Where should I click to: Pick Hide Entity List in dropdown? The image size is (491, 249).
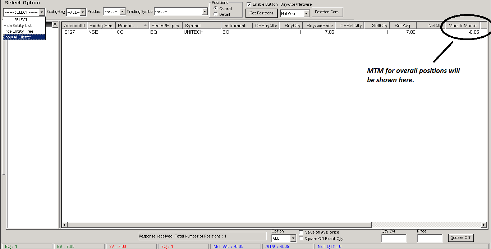click(24, 26)
